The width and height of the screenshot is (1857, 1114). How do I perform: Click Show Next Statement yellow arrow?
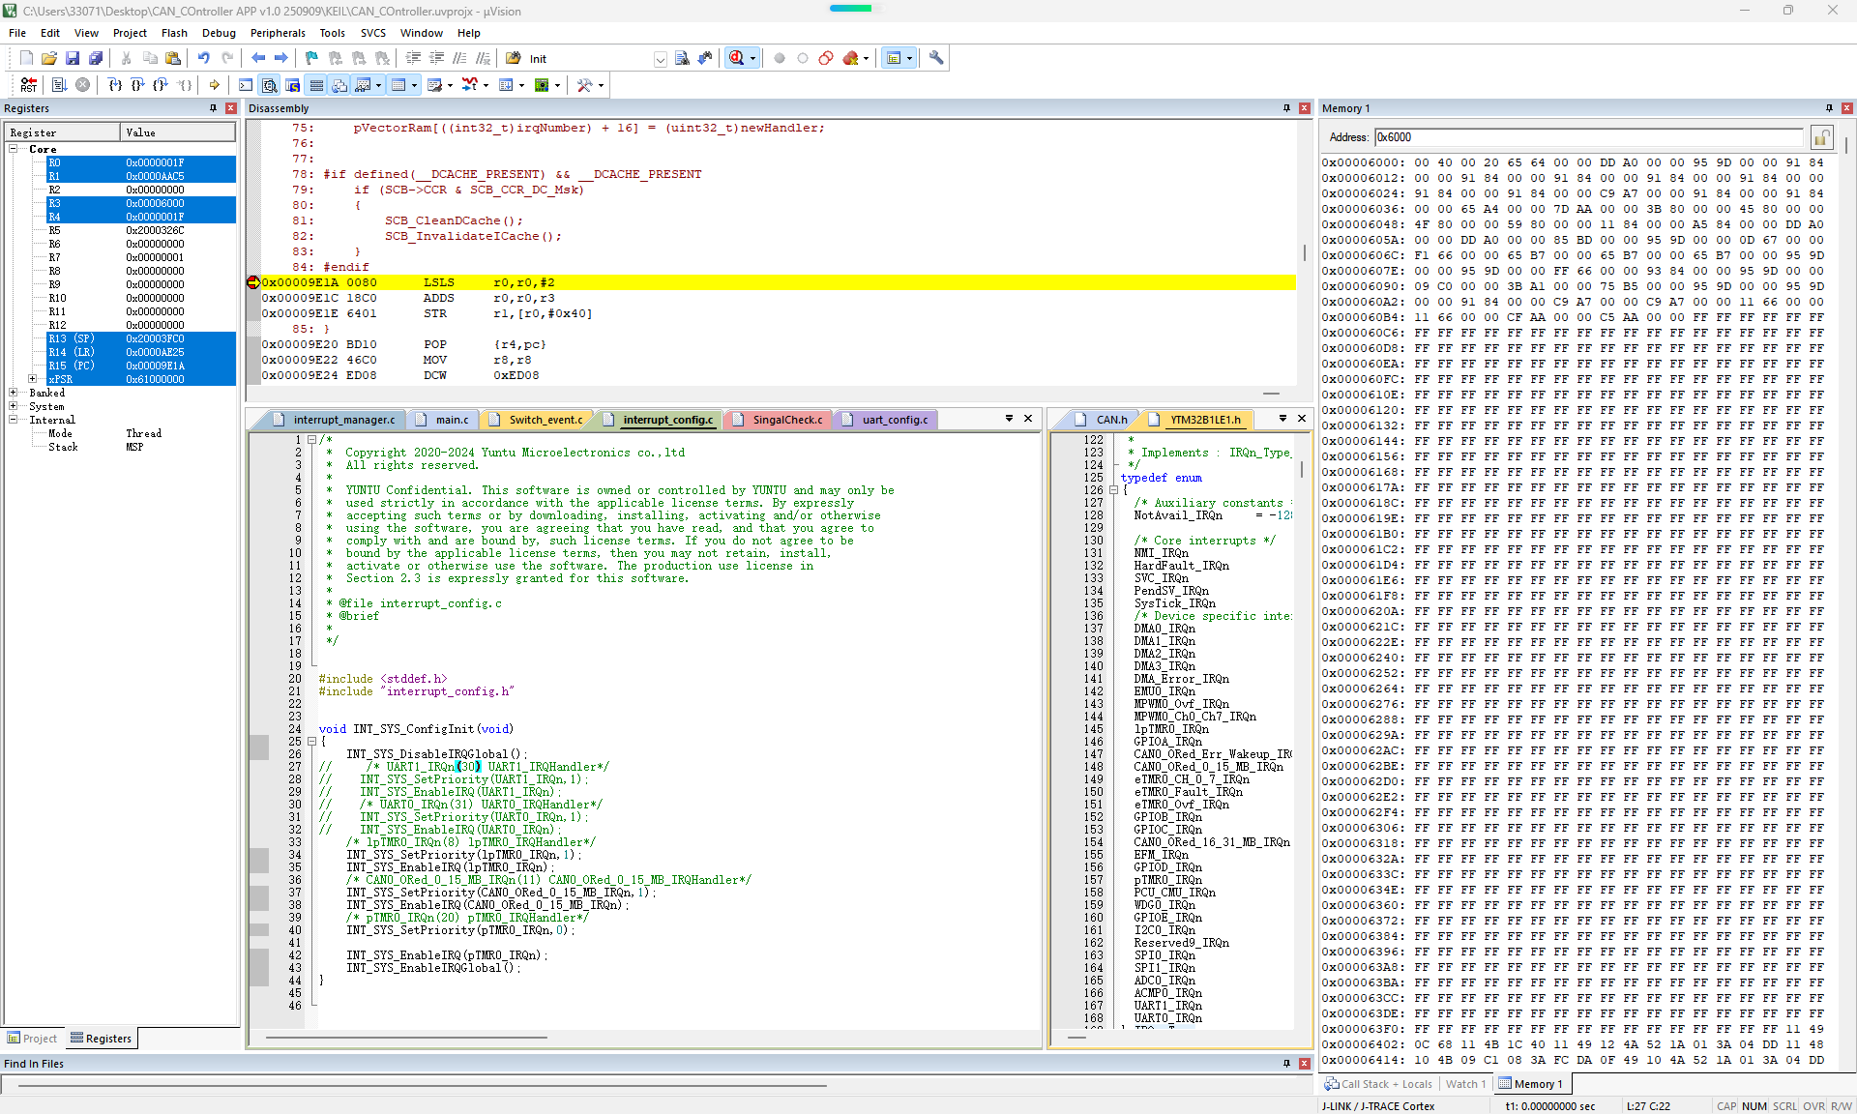[215, 85]
